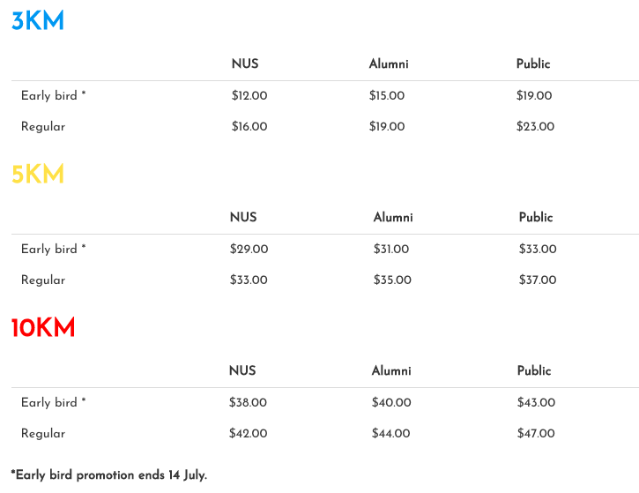Viewport: 639px width, 493px height.
Task: Click the Alumni column header in 10KM table
Action: coord(391,370)
